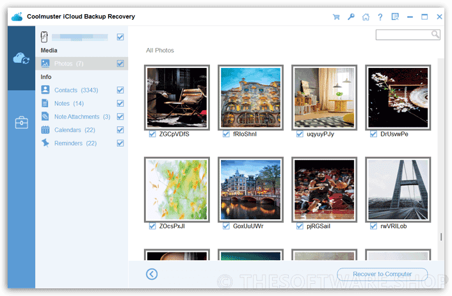
Task: Uncheck the Notes checkbox
Action: click(120, 103)
